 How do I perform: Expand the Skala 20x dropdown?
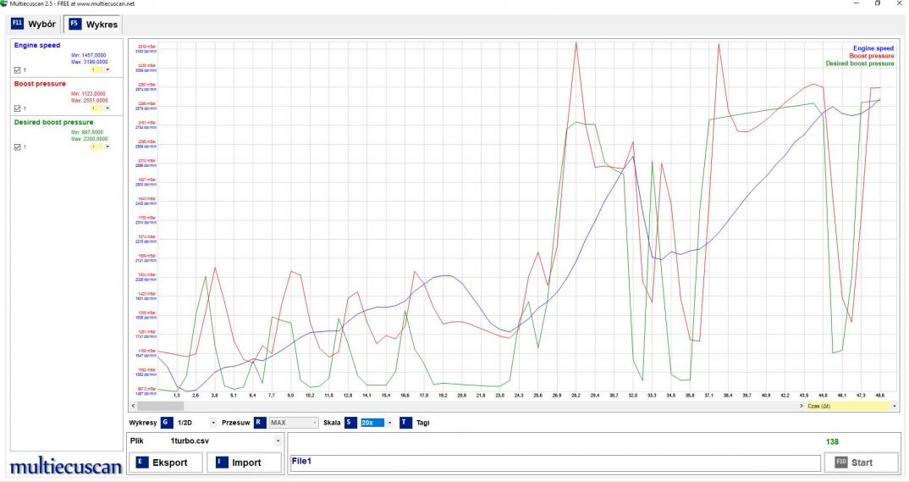click(x=389, y=422)
